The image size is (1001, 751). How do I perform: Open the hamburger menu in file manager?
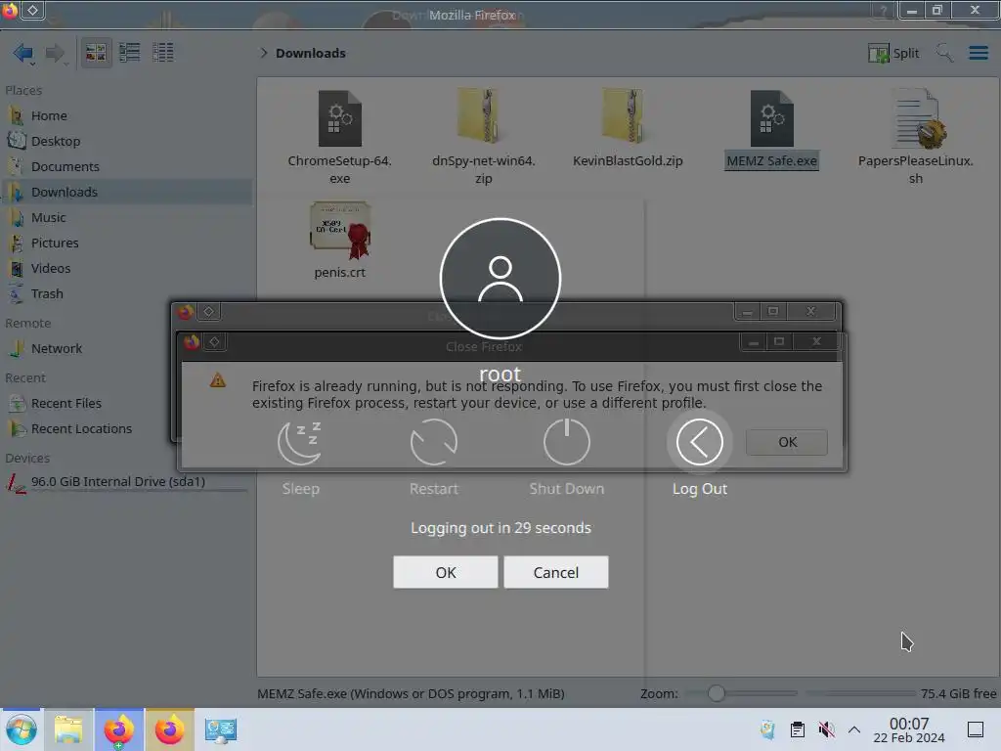tap(978, 53)
